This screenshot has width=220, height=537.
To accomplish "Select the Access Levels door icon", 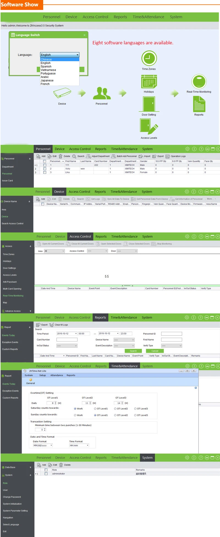I will click(x=149, y=127).
